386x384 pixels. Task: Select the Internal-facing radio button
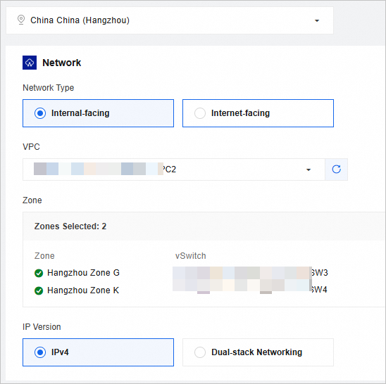coord(40,113)
